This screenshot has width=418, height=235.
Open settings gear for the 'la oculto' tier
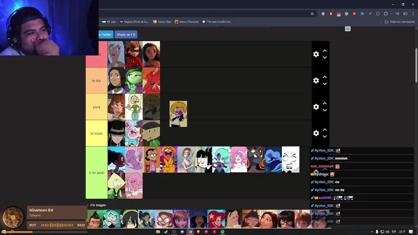coord(316,133)
